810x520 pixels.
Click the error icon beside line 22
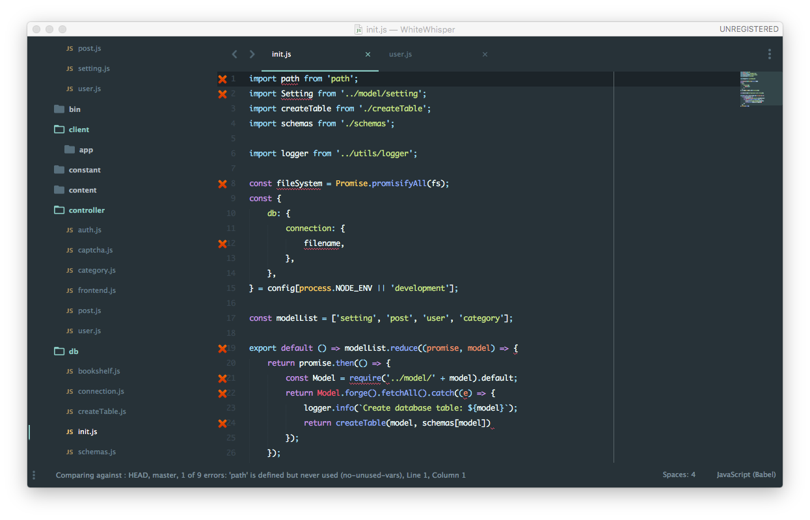click(223, 393)
